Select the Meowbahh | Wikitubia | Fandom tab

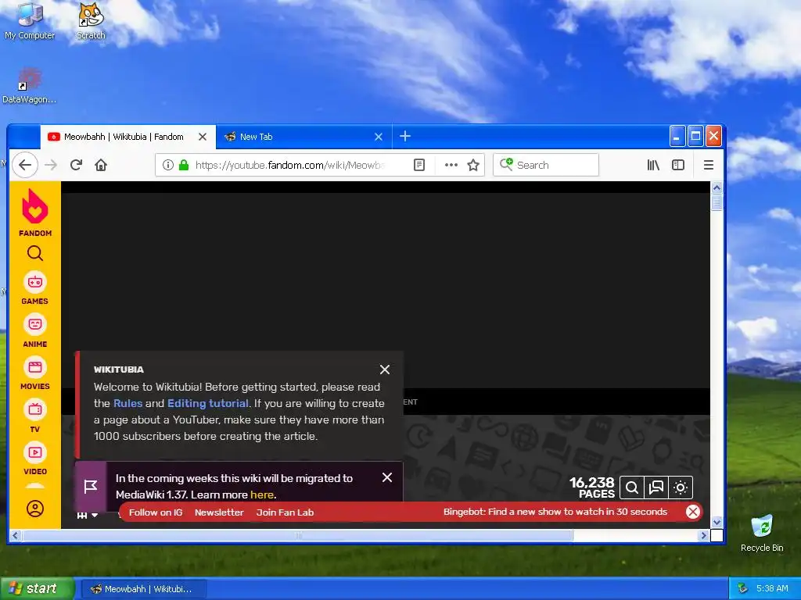coord(128,137)
